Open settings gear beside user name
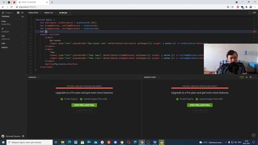The width and height of the screenshot is (258, 145). coord(23,136)
